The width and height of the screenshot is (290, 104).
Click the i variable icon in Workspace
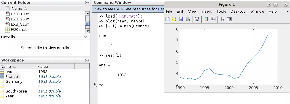[x=2, y=86]
